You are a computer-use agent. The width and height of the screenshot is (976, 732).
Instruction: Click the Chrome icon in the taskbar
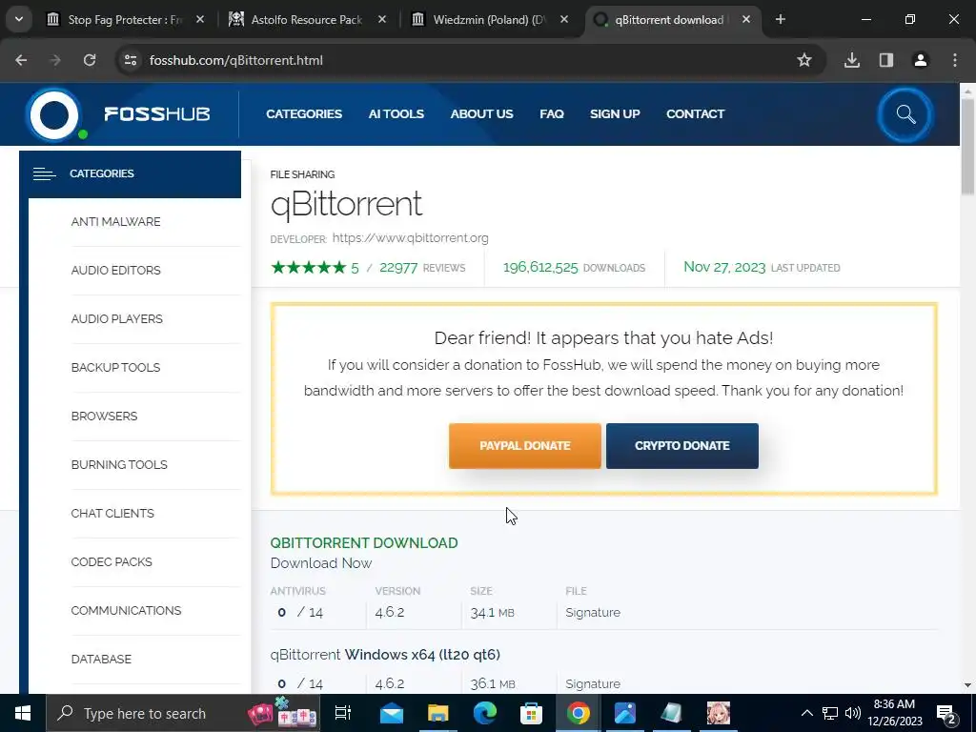pyautogui.click(x=578, y=713)
